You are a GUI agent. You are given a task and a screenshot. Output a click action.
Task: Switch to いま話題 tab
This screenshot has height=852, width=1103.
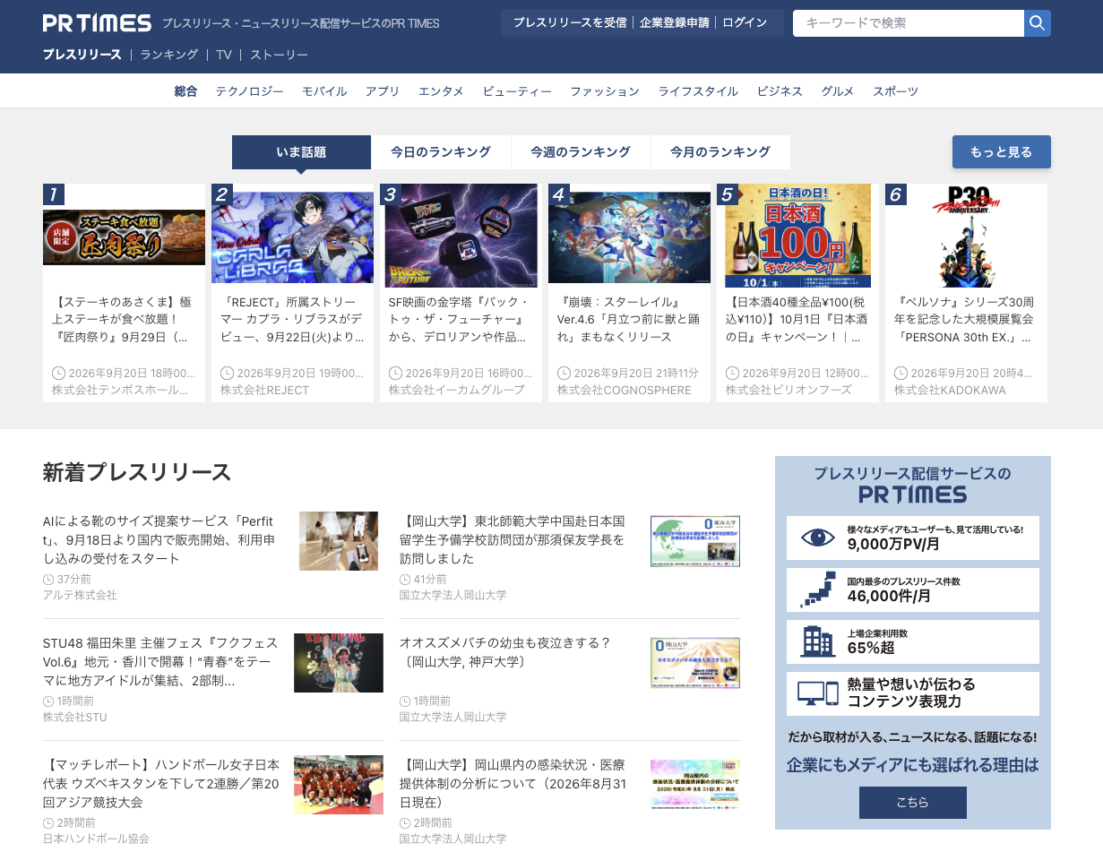point(301,152)
